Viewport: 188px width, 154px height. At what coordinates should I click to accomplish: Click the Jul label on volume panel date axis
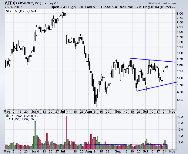pyautogui.click(x=62, y=151)
